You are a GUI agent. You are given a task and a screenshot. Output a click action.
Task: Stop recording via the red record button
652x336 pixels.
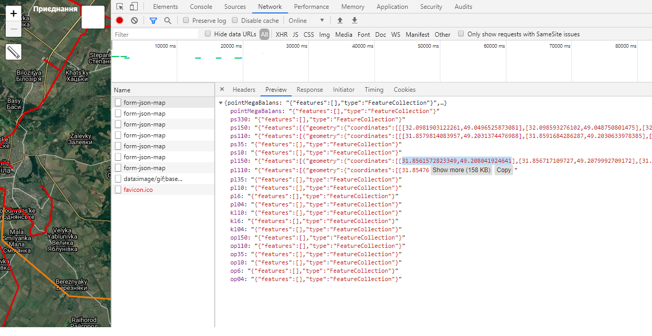[119, 20]
